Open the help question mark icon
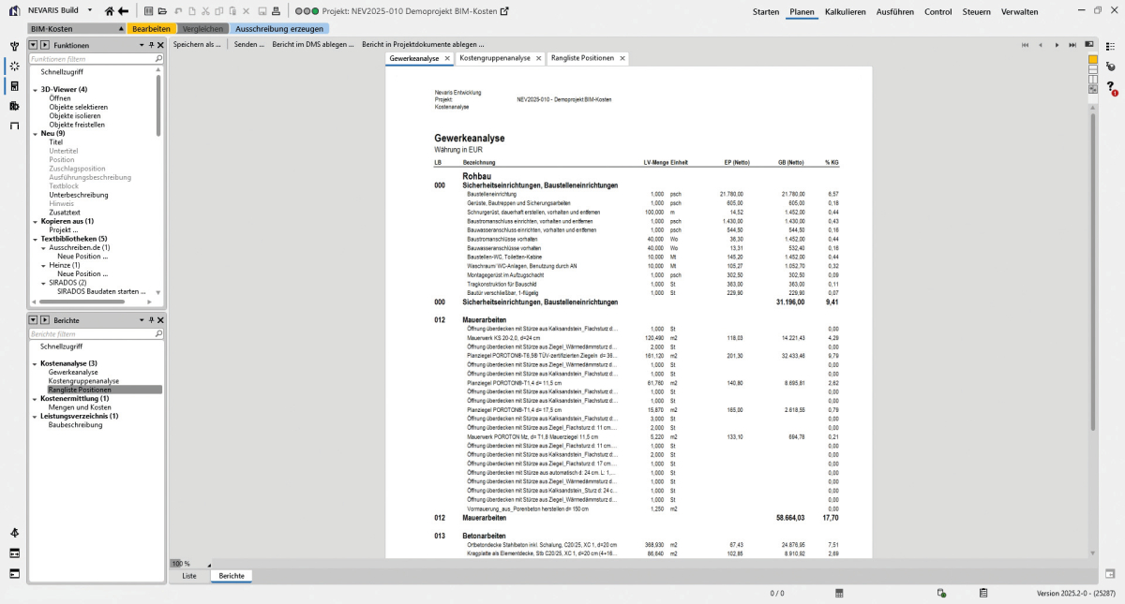Viewport: 1125px width, 604px height. [x=1111, y=87]
